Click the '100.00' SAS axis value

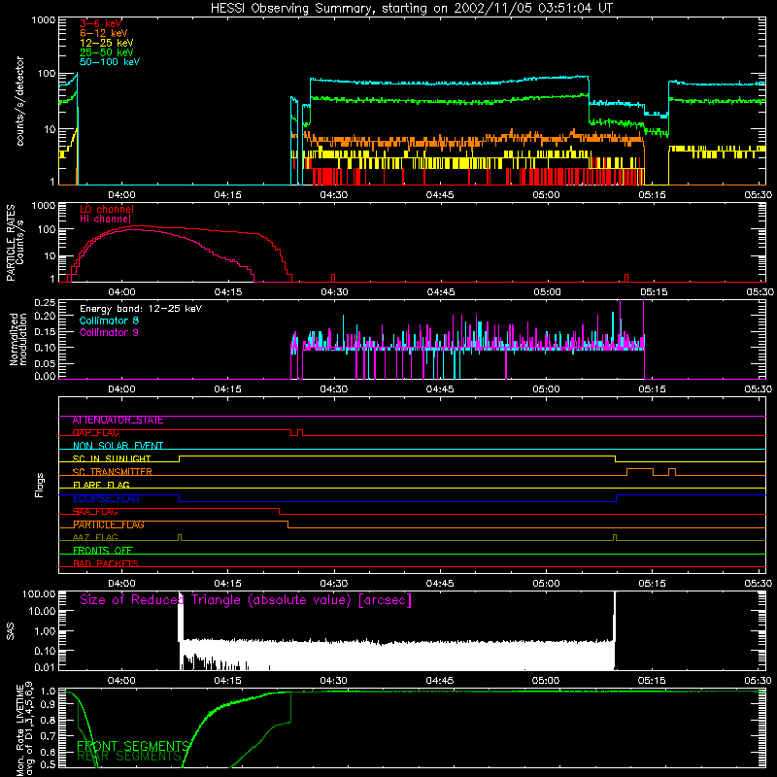tap(39, 593)
